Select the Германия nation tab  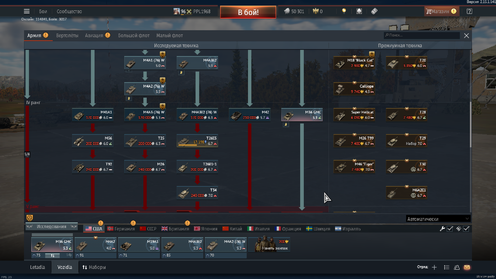pyautogui.click(x=121, y=229)
